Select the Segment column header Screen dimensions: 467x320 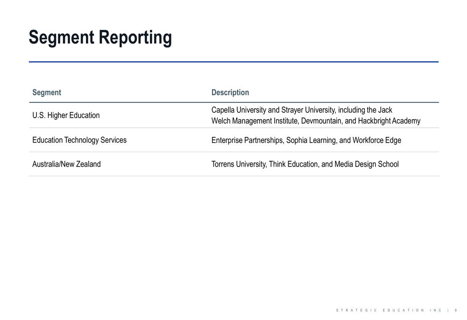[46, 92]
